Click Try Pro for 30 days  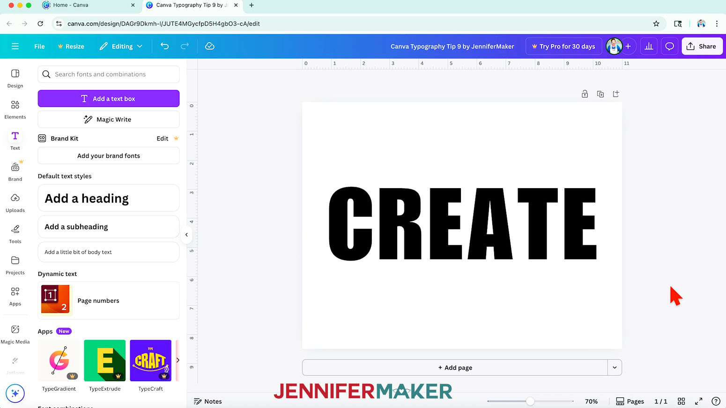(x=563, y=46)
